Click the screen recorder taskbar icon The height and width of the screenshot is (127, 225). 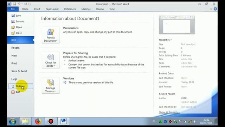coord(51,121)
